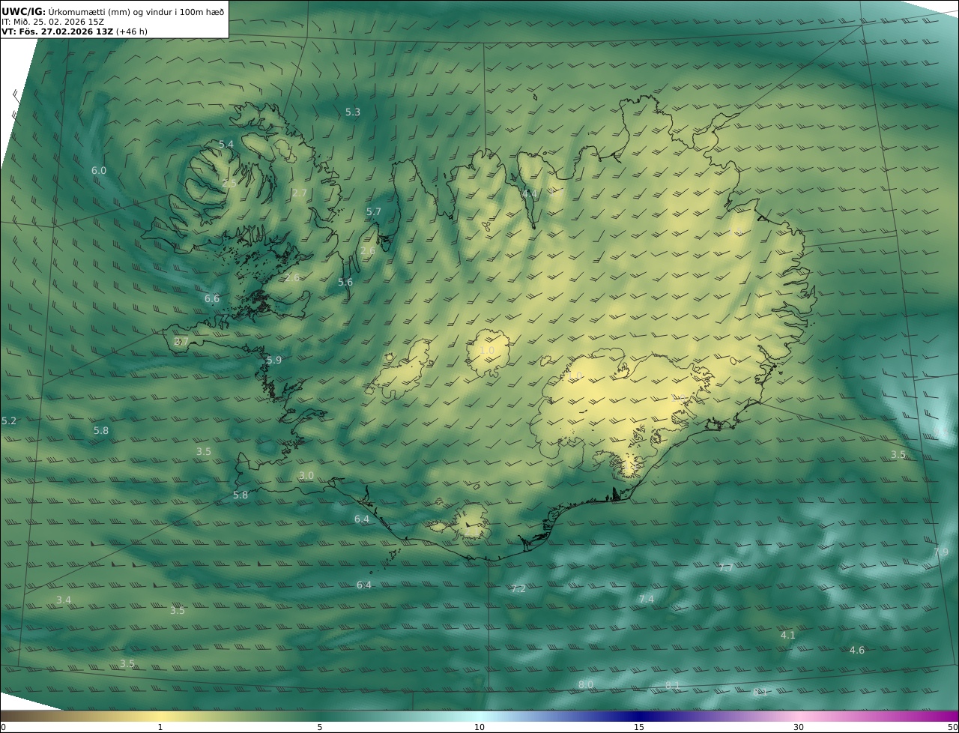Screen dimensions: 959x733
Task: Click the '5.2' value on the map
Action: coord(9,421)
